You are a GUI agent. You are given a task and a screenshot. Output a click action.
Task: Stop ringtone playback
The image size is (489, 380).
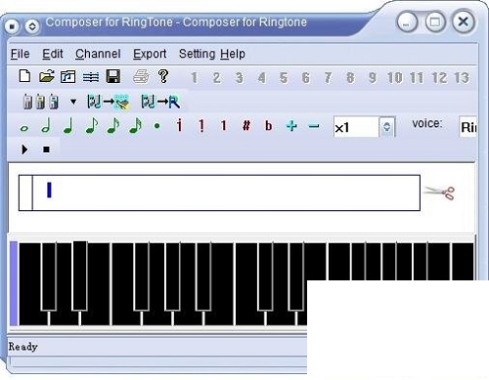[46, 149]
